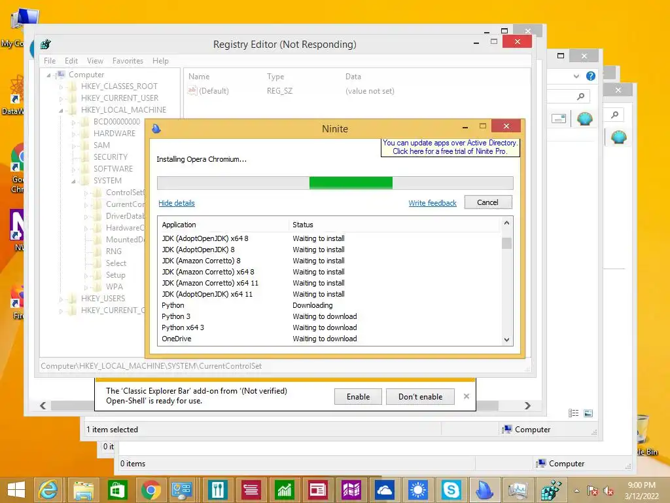Click the taskbar clock showing 9:00 PM

click(641, 491)
